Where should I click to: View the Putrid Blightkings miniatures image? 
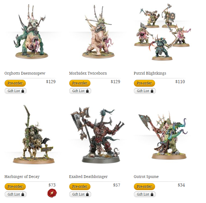(162, 32)
